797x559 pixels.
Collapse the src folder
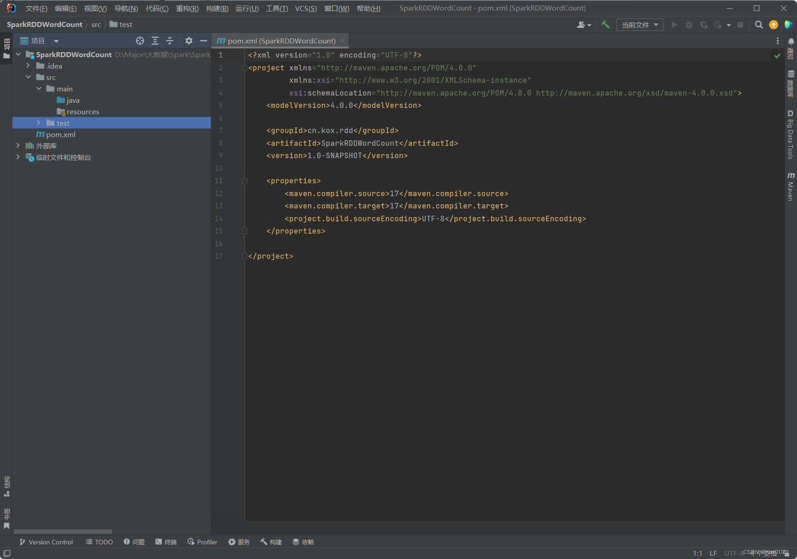click(x=28, y=77)
